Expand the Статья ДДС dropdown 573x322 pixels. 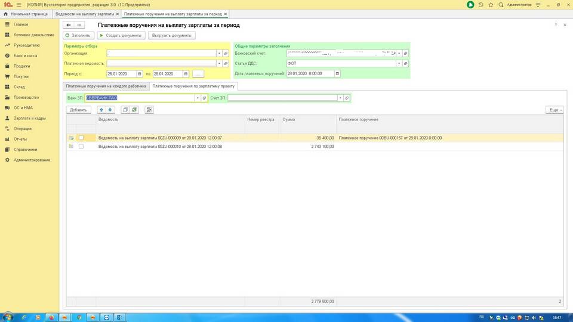pos(399,64)
